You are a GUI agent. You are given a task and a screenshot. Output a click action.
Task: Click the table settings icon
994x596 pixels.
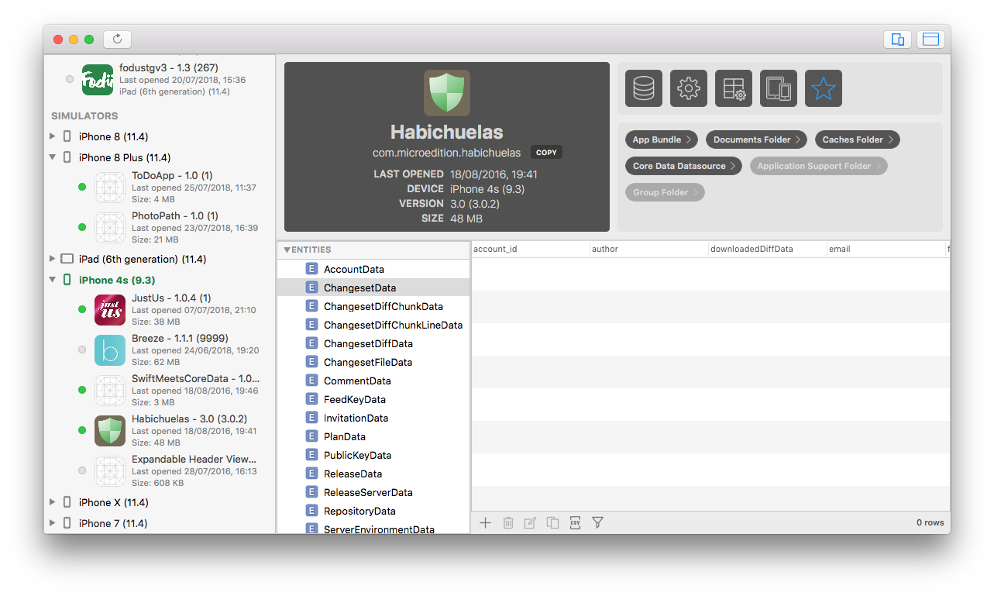click(734, 88)
